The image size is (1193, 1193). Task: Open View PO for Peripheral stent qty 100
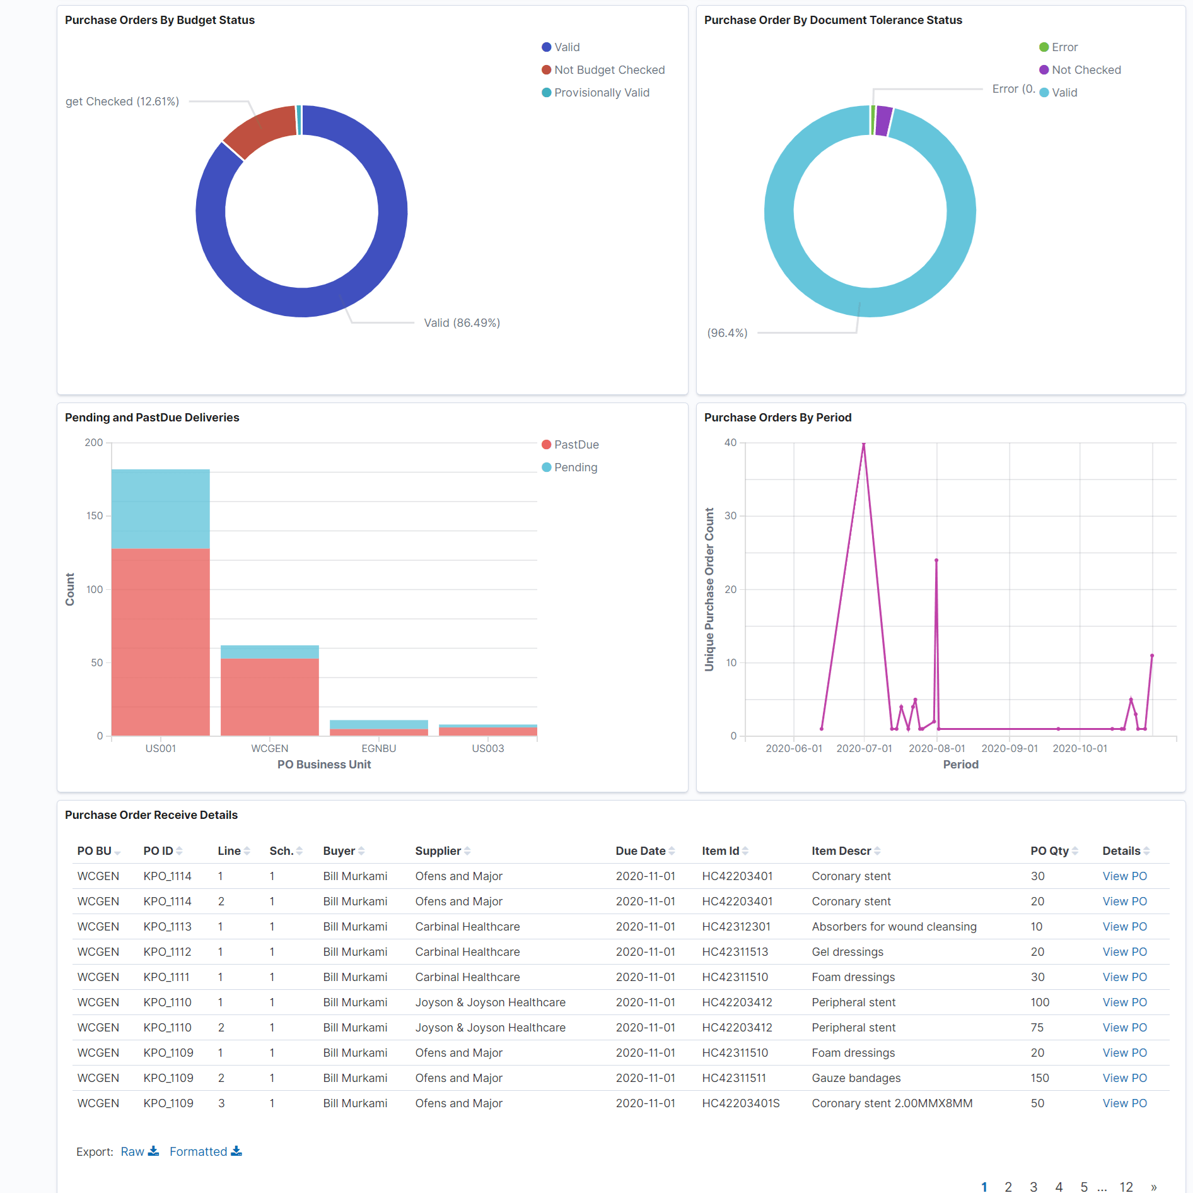[1124, 1002]
